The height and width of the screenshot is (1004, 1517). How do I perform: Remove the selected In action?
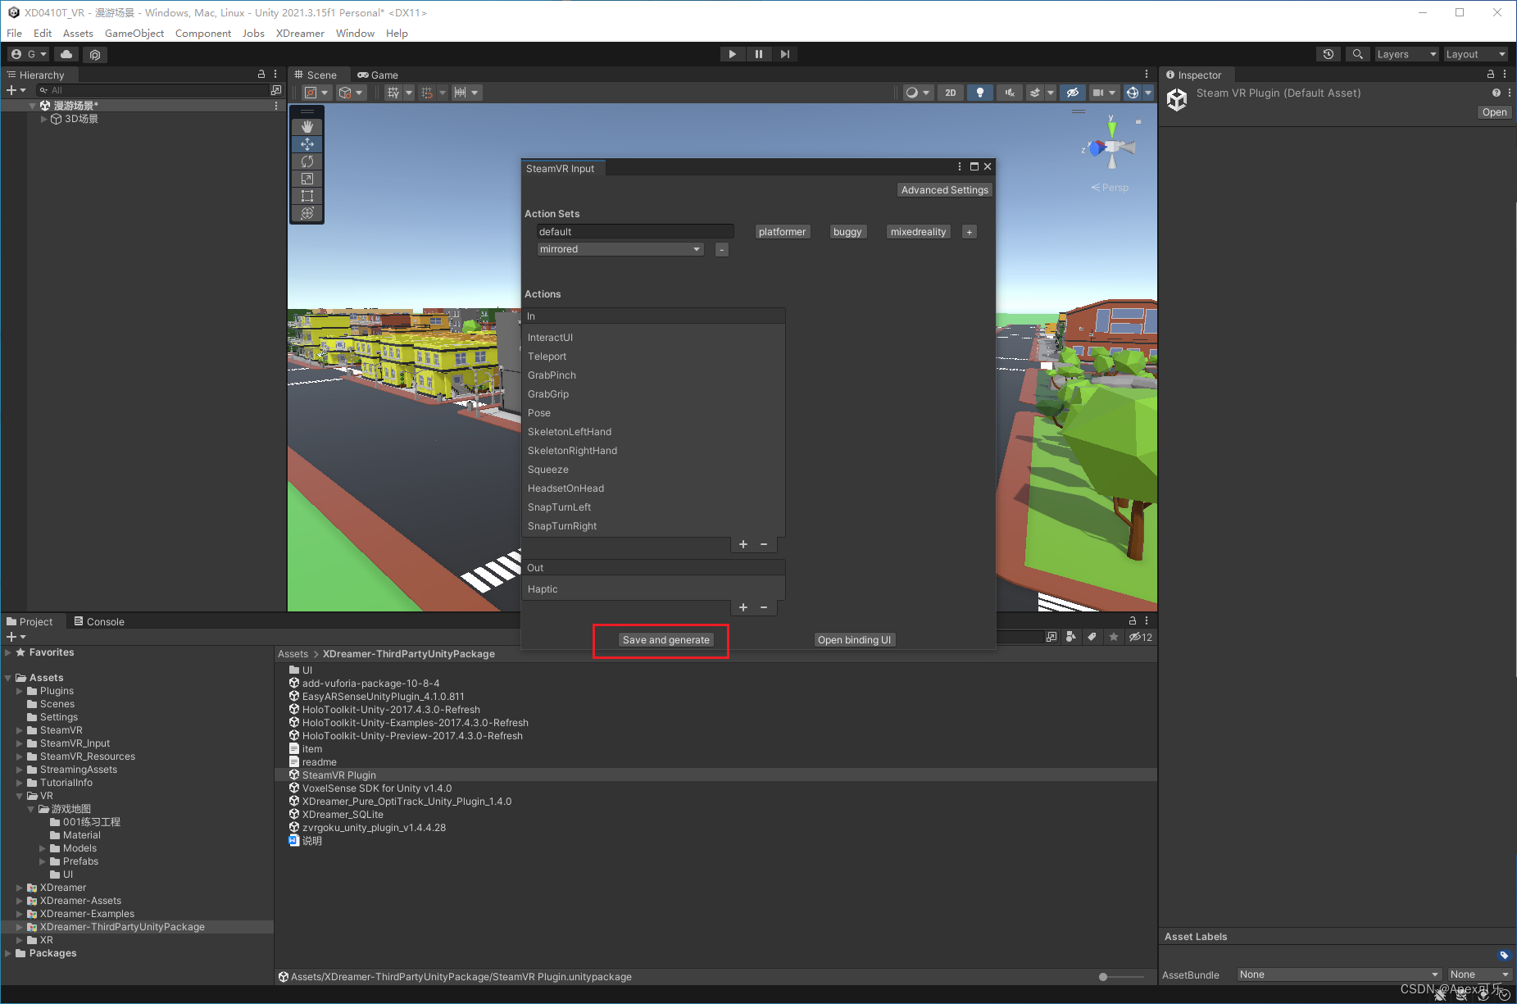(x=764, y=544)
